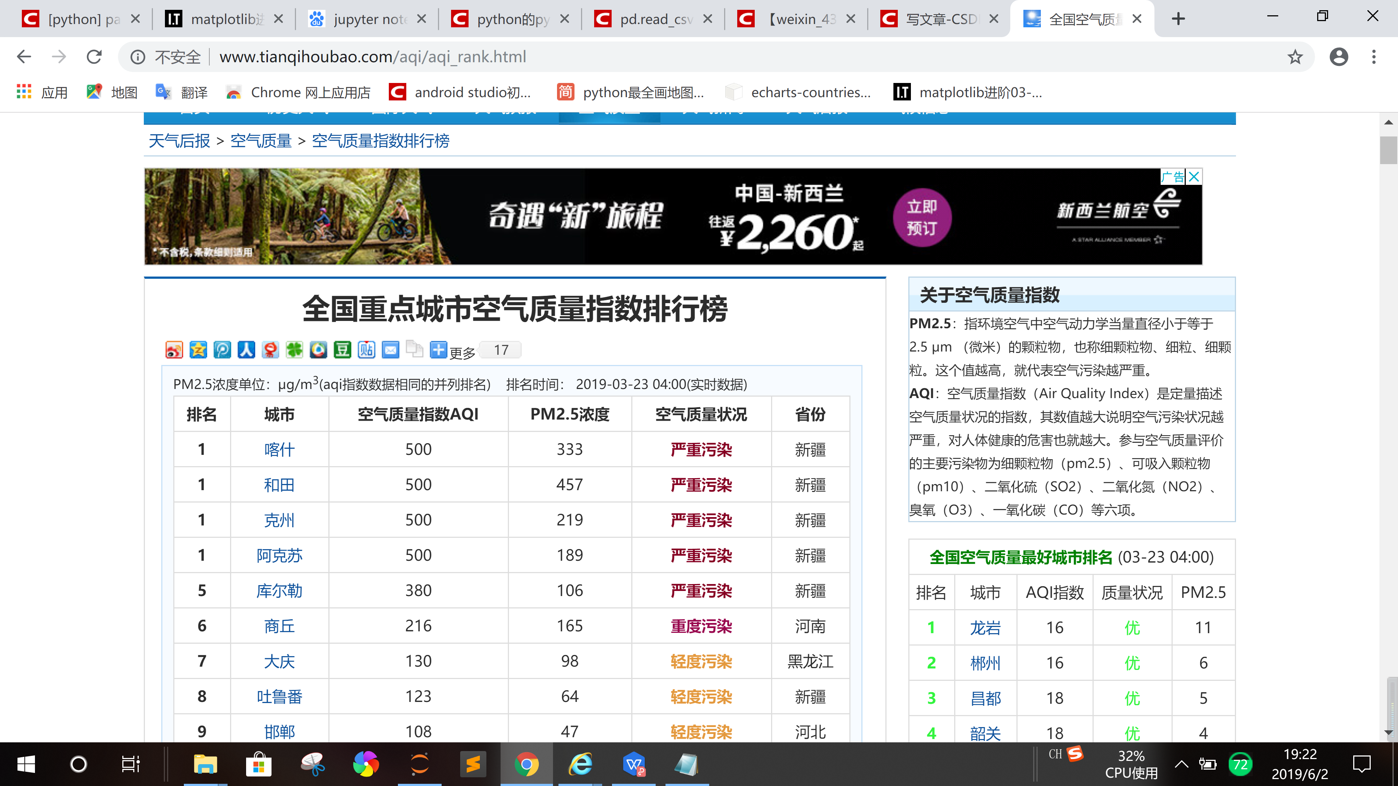Share via email envelope icon
Image resolution: width=1398 pixels, height=786 pixels.
[x=390, y=350]
